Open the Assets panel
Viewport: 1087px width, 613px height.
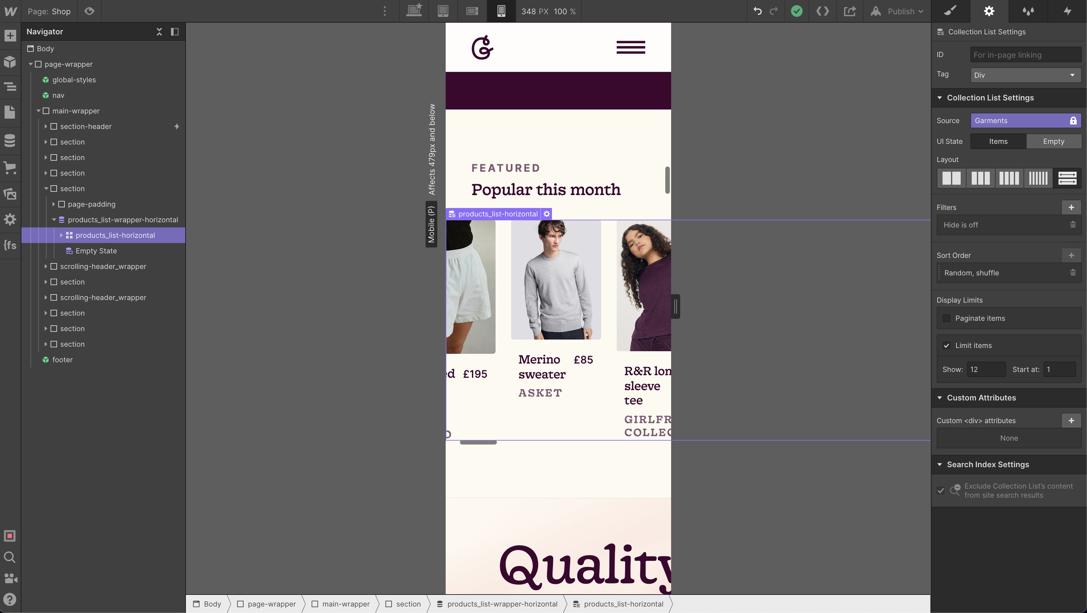(10, 194)
